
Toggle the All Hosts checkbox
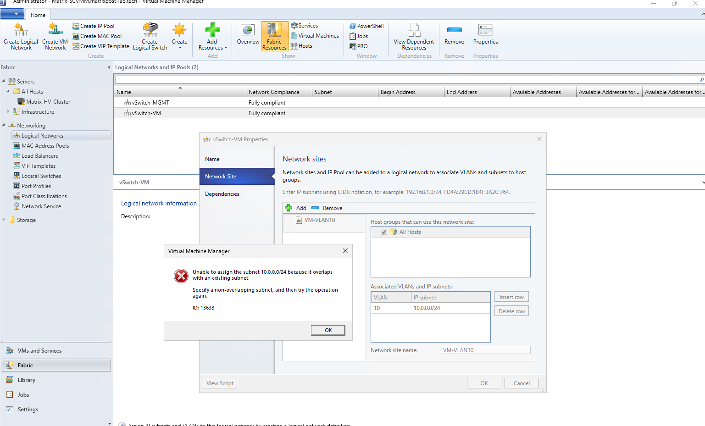click(384, 232)
